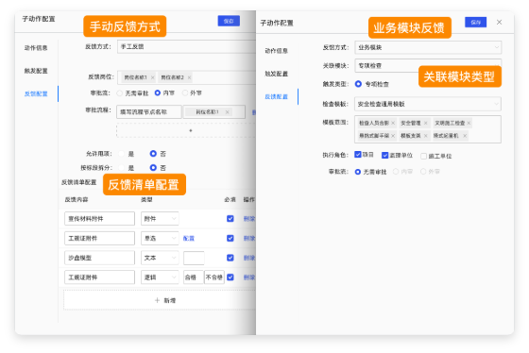Uncheck 项目 in 执行角色

point(358,155)
